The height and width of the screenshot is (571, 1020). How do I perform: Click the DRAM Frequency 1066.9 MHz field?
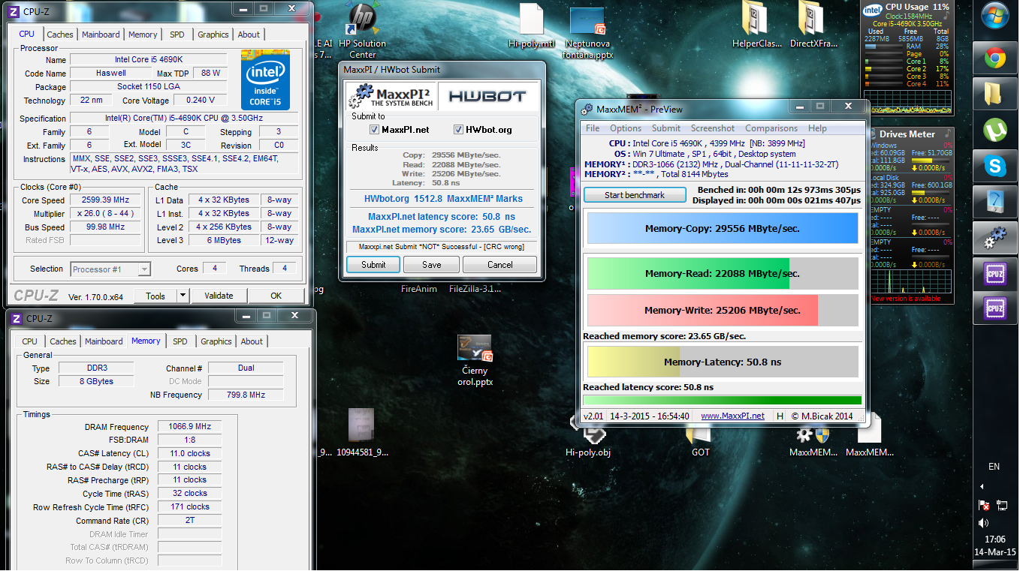(189, 427)
